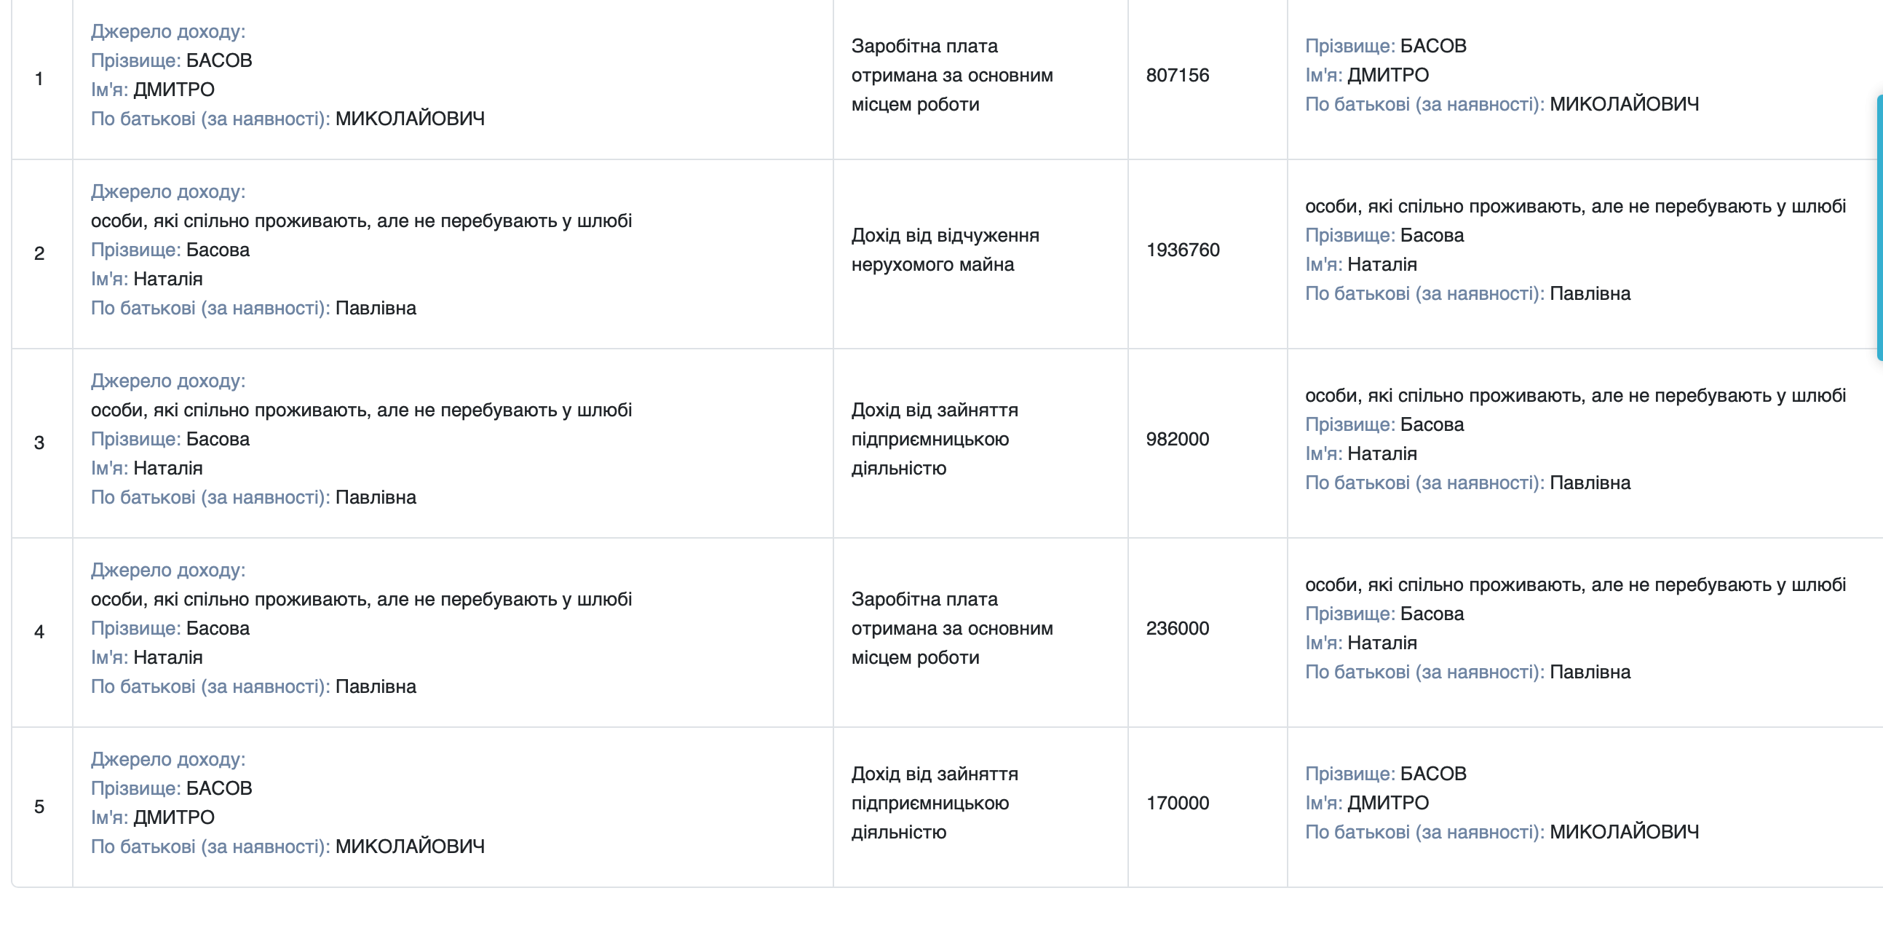Click row number 2 in the table
Viewport: 1883px width, 928px height.
coord(39,253)
